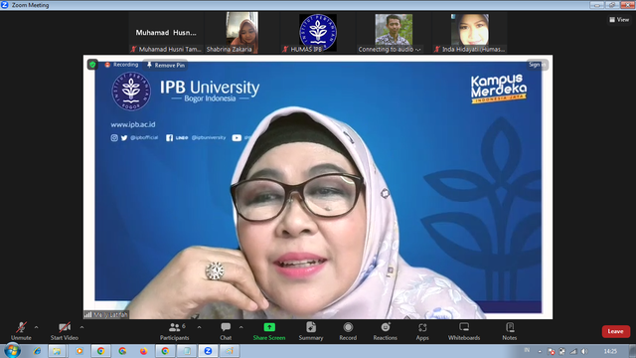Open the media player taskbar icon
The width and height of the screenshot is (636, 358).
[79, 351]
